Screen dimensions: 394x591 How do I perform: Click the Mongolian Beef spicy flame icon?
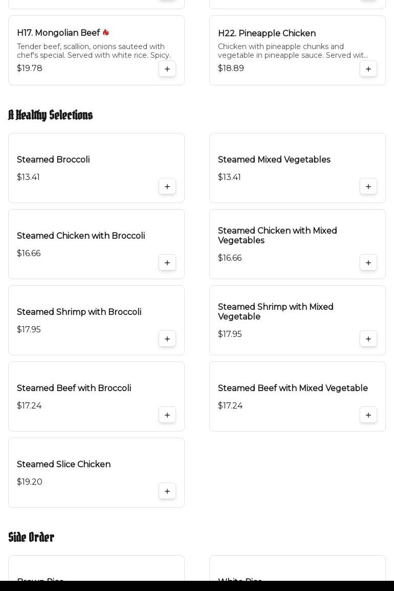(106, 33)
